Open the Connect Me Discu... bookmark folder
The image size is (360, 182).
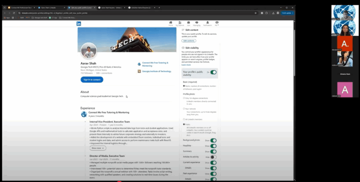click(67, 18)
